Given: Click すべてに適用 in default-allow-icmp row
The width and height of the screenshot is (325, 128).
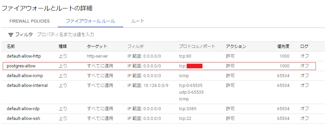Looking at the screenshot, I should pos(100,76).
